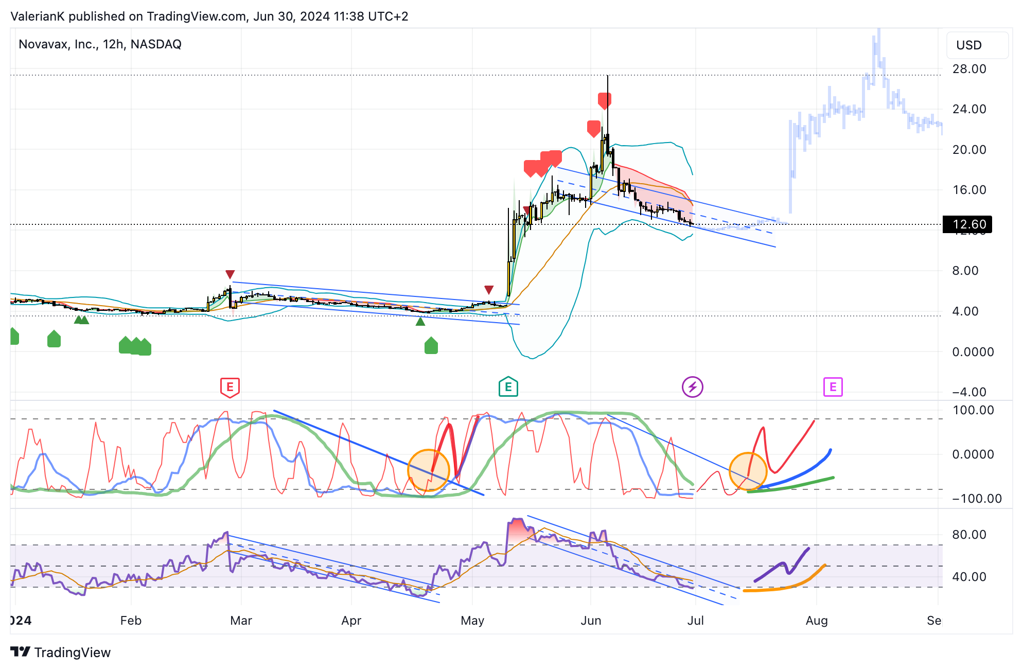Image resolution: width=1023 pixels, height=670 pixels.
Task: Click the ValerianK published on TradingView.com header
Action: point(209,16)
